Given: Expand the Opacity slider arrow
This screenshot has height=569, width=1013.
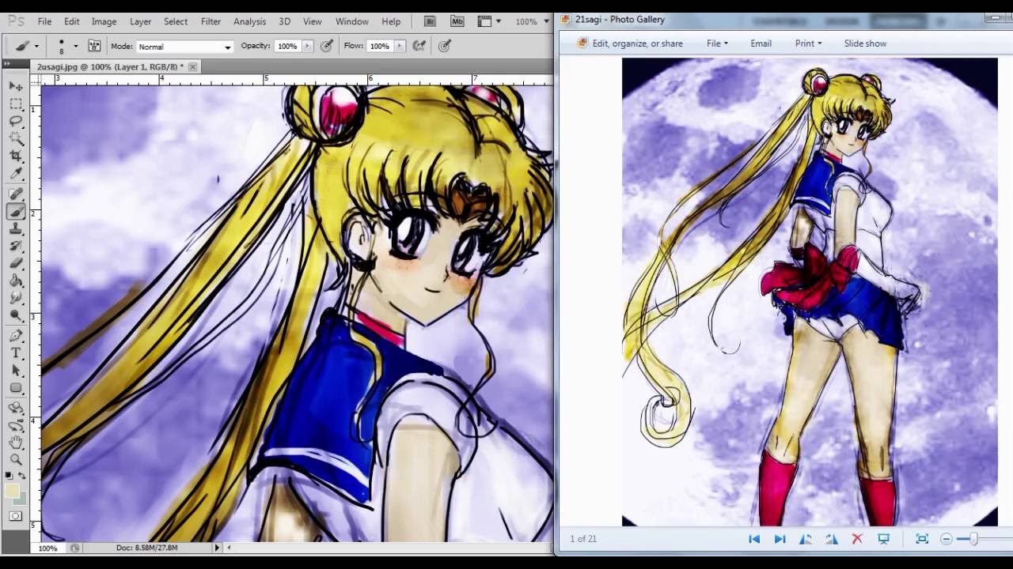Looking at the screenshot, I should coord(308,46).
